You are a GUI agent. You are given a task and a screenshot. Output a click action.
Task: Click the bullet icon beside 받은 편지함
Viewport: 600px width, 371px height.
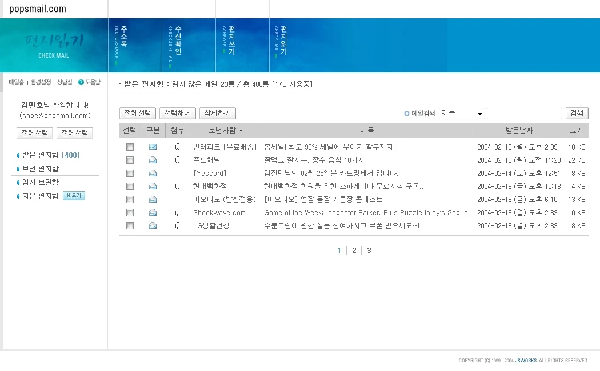[18, 155]
